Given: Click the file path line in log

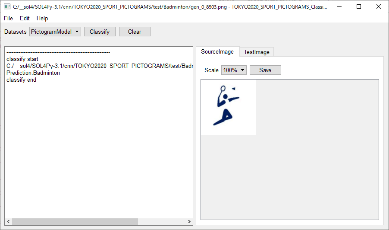Looking at the screenshot, I should 100,66.
